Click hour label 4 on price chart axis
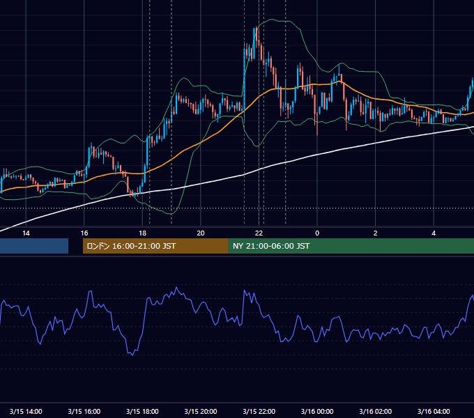This screenshot has width=474, height=418. point(434,233)
